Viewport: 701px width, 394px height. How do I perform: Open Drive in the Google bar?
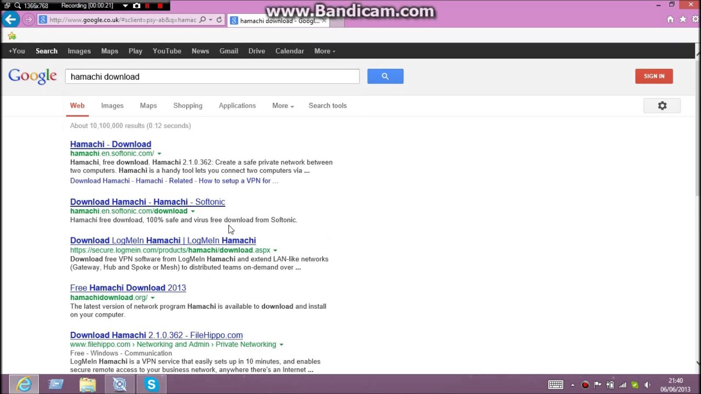(x=257, y=51)
